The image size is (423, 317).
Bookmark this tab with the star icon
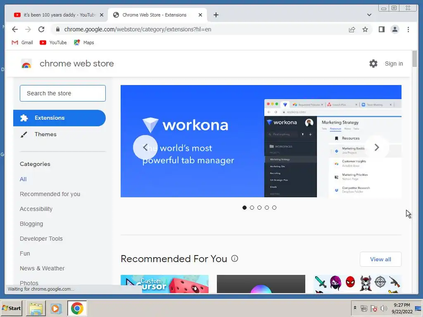click(365, 29)
